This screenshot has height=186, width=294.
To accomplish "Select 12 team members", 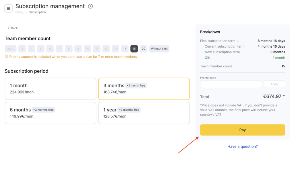I will click(106, 49).
